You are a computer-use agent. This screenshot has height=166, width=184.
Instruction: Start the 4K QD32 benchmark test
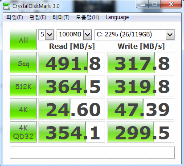[23, 132]
